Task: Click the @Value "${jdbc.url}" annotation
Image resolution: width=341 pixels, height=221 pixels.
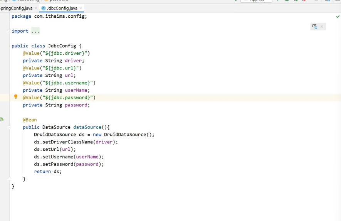Action: 52,68
